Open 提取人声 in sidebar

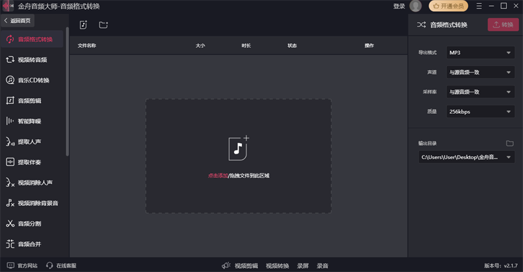(32, 141)
